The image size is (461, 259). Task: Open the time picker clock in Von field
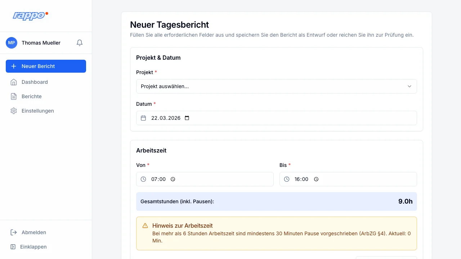173,179
